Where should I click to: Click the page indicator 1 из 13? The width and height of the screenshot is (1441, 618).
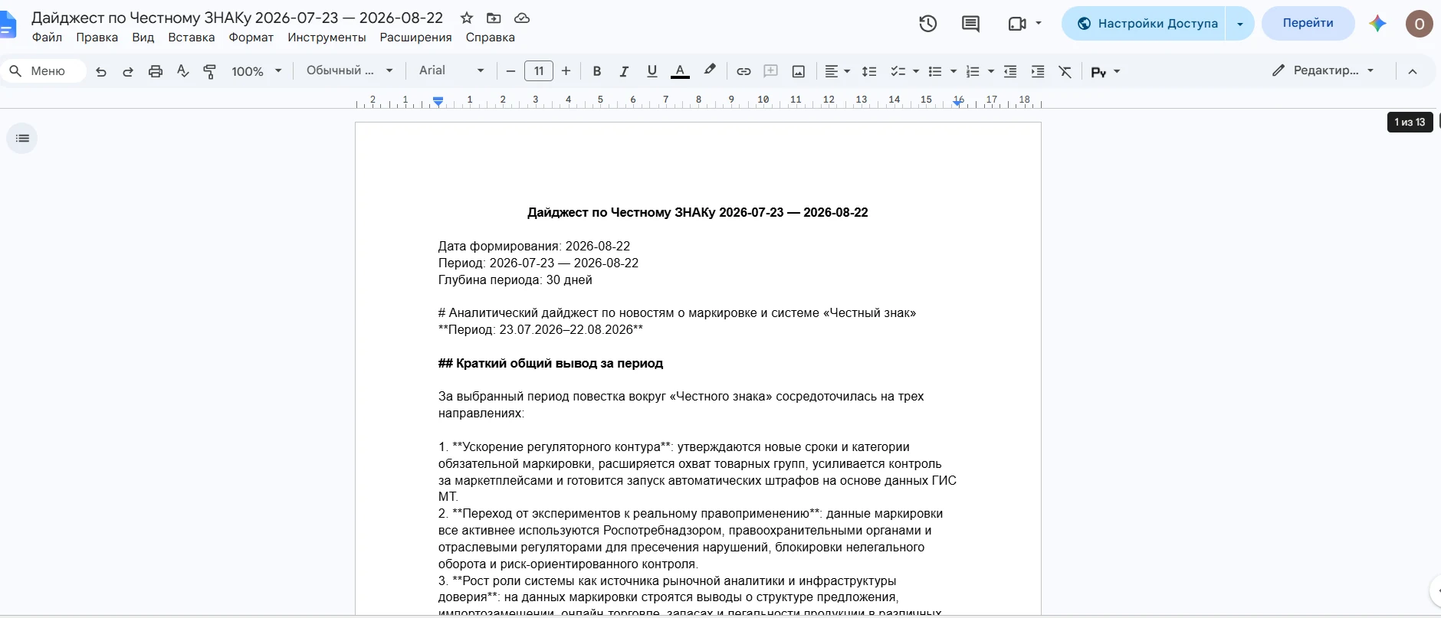coord(1410,123)
